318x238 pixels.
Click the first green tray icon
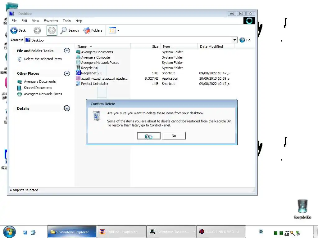pyautogui.click(x=275, y=233)
